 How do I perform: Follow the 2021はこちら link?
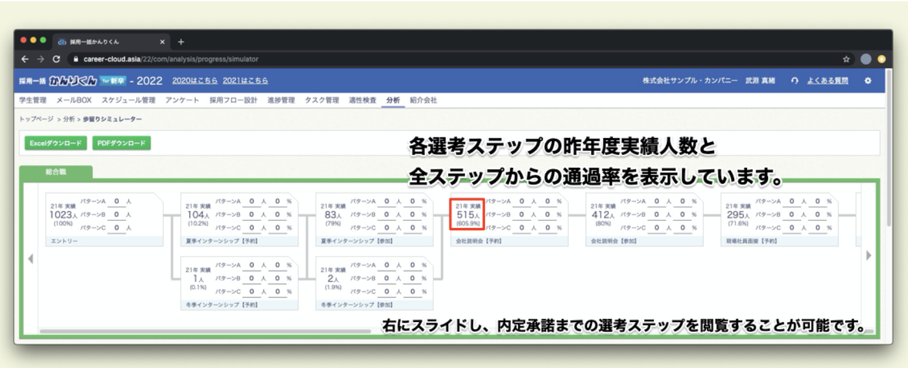pos(245,81)
